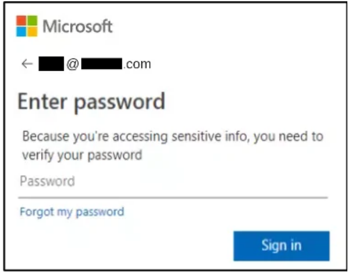The image size is (349, 272).
Task: Click the Microsoft wordmark text
Action: (x=77, y=26)
